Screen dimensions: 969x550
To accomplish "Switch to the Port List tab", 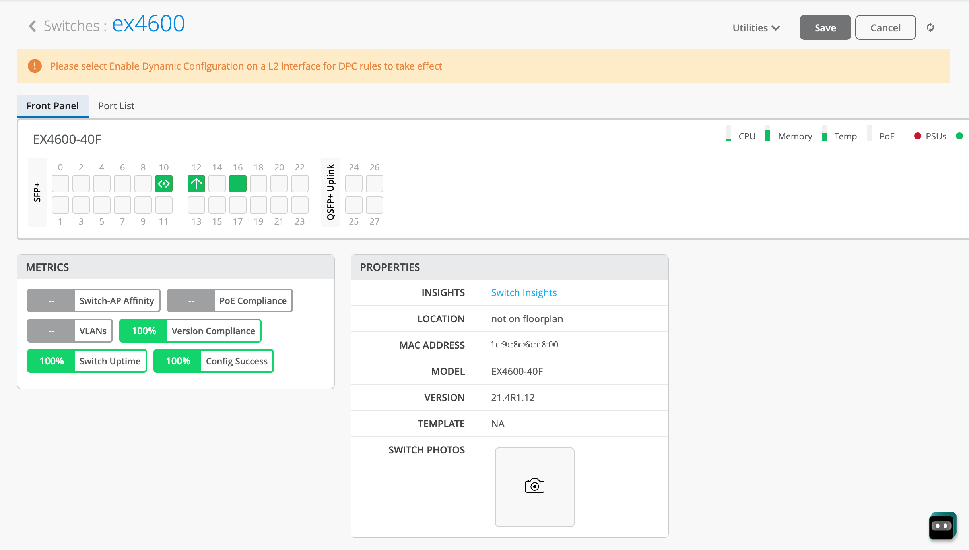I will (x=116, y=106).
